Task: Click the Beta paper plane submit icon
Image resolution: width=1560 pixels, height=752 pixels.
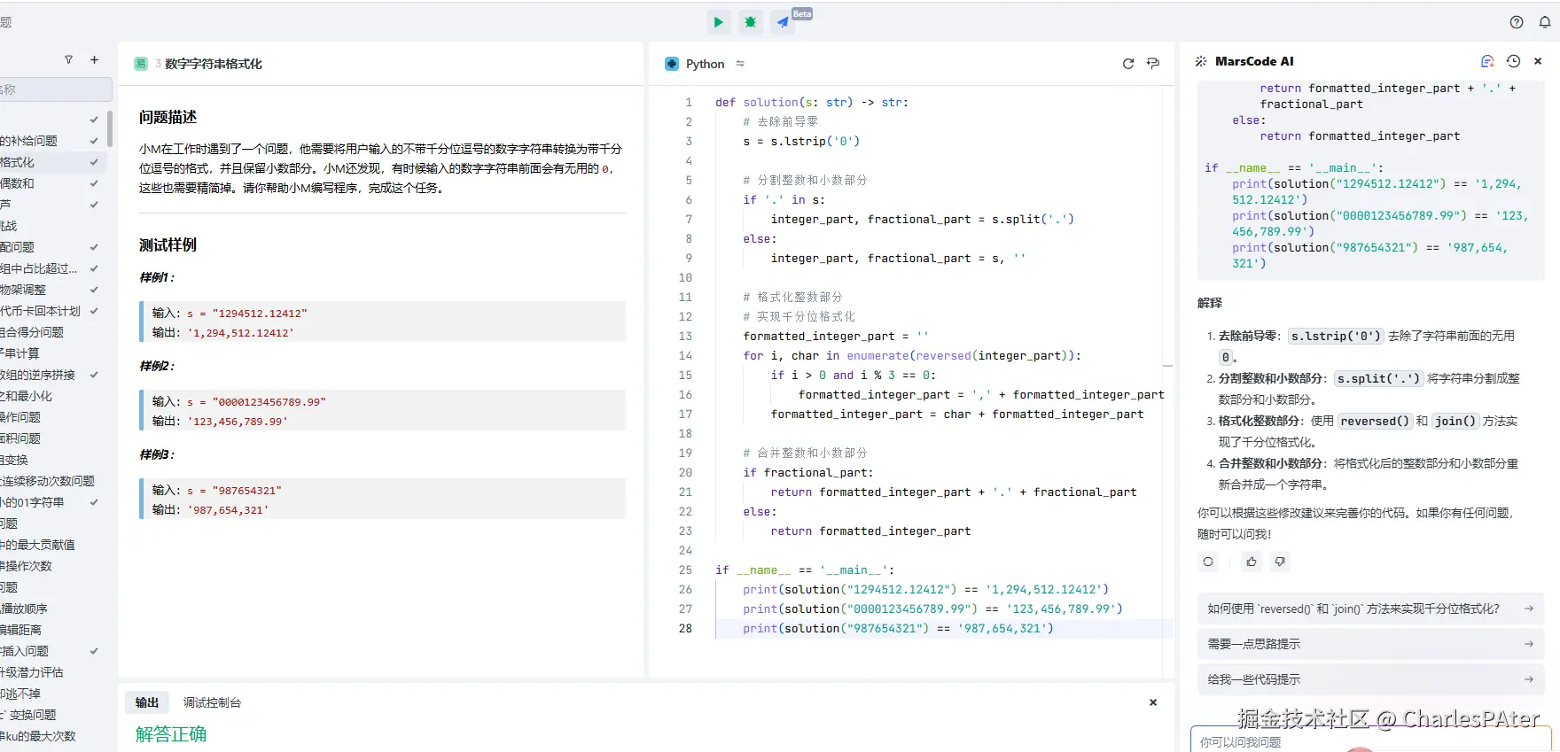Action: pyautogui.click(x=783, y=22)
